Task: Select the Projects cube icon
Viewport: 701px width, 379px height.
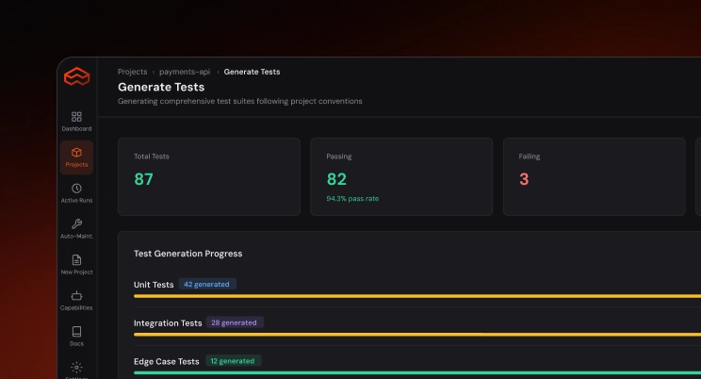Action: (x=76, y=153)
